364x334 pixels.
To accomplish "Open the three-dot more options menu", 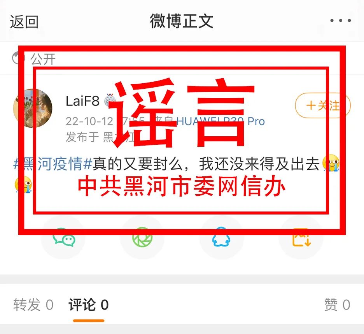I will pos(341,21).
